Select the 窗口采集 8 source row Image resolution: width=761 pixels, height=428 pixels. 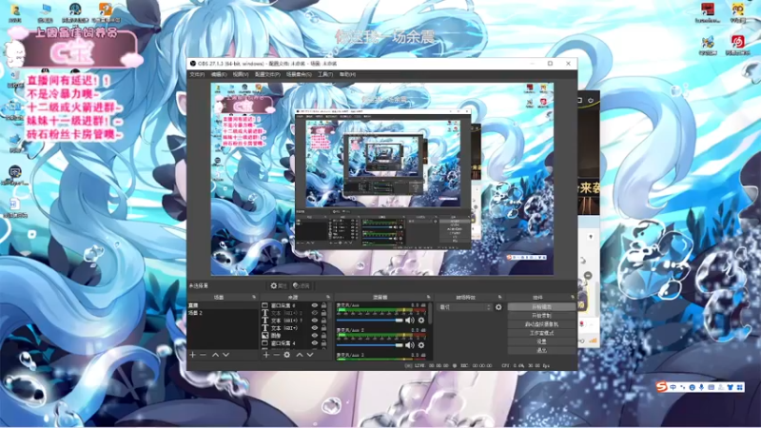294,305
